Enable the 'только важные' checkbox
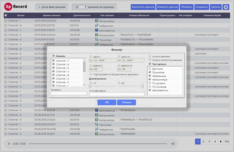 click(150, 56)
